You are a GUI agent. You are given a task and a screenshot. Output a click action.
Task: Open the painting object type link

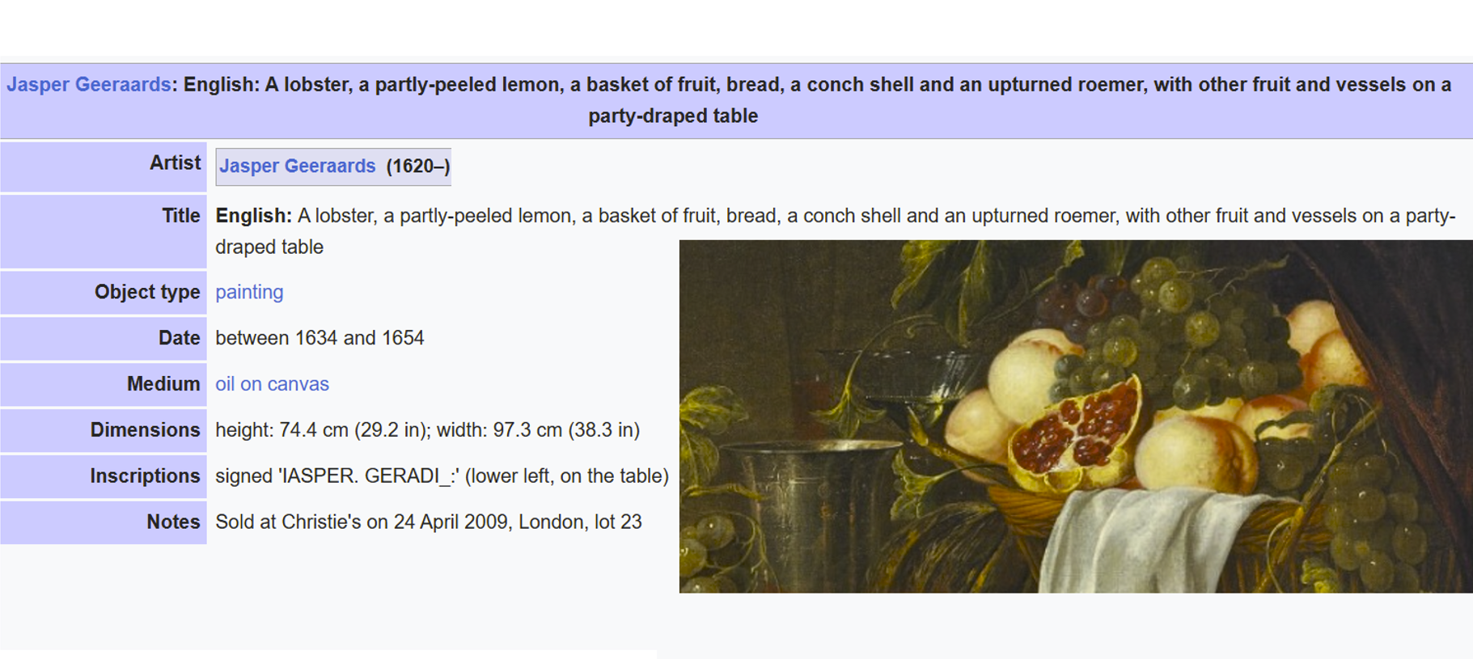point(249,292)
